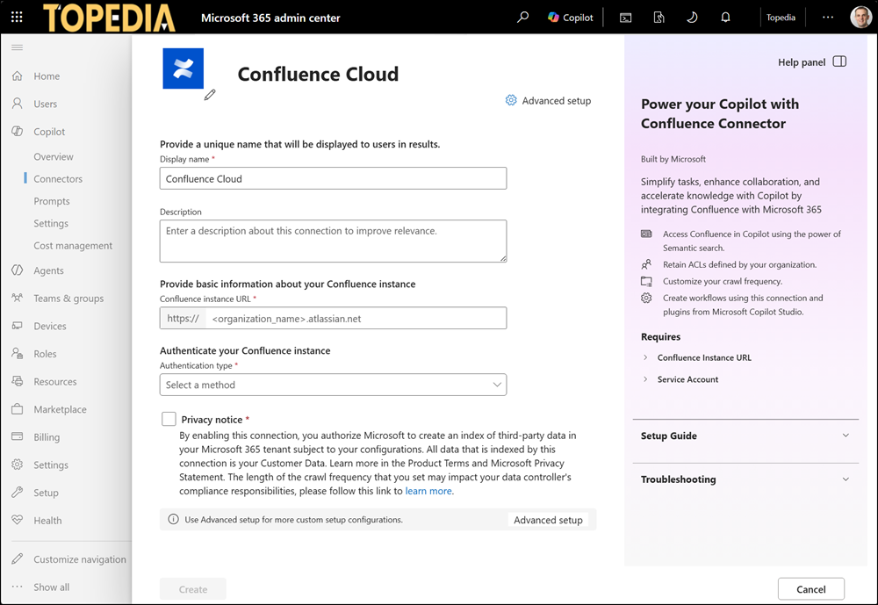Image resolution: width=878 pixels, height=605 pixels.
Task: Click the Create button
Action: pos(193,589)
